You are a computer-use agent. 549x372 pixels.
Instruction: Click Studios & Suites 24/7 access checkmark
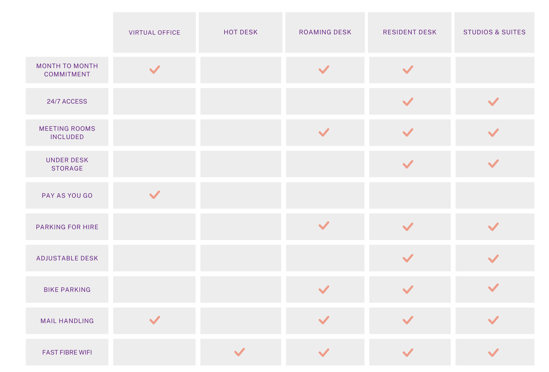(x=494, y=102)
